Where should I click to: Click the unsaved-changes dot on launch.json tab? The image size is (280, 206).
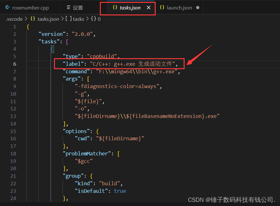[x=198, y=7]
